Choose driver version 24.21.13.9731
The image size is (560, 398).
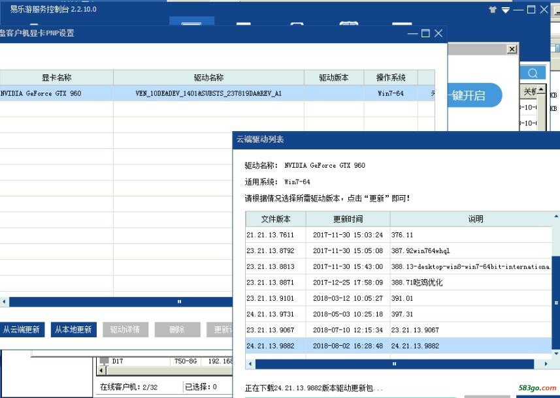point(275,314)
